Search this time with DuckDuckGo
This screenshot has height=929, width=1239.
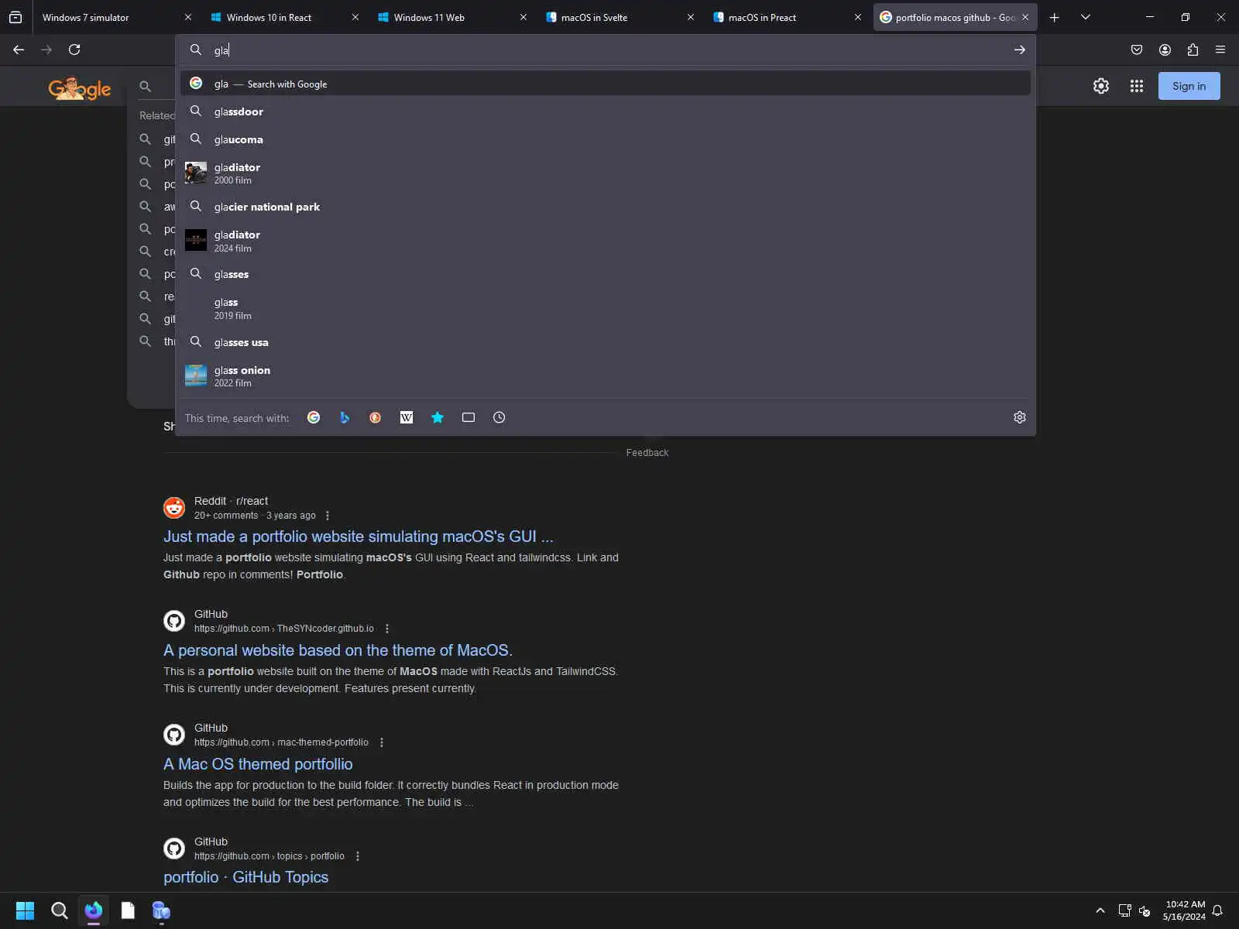(376, 417)
